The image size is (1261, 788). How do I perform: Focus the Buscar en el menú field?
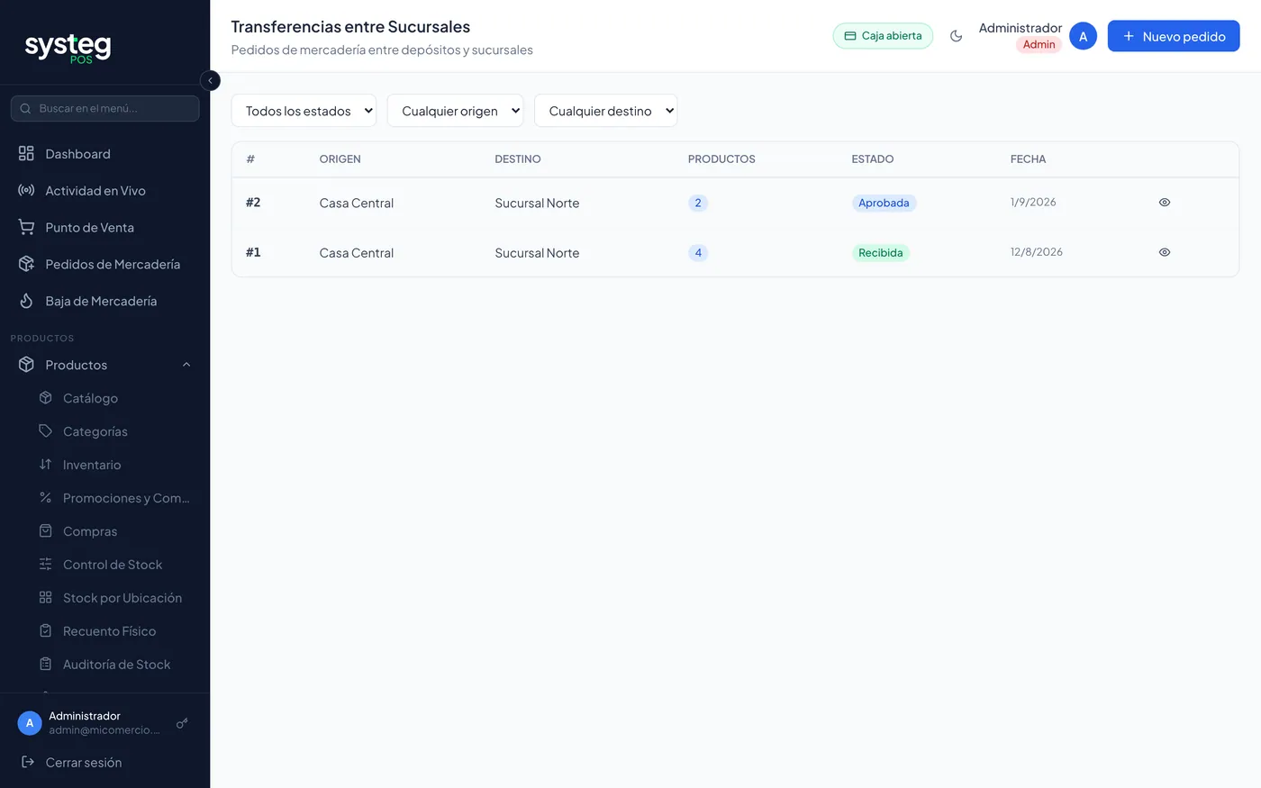click(104, 109)
